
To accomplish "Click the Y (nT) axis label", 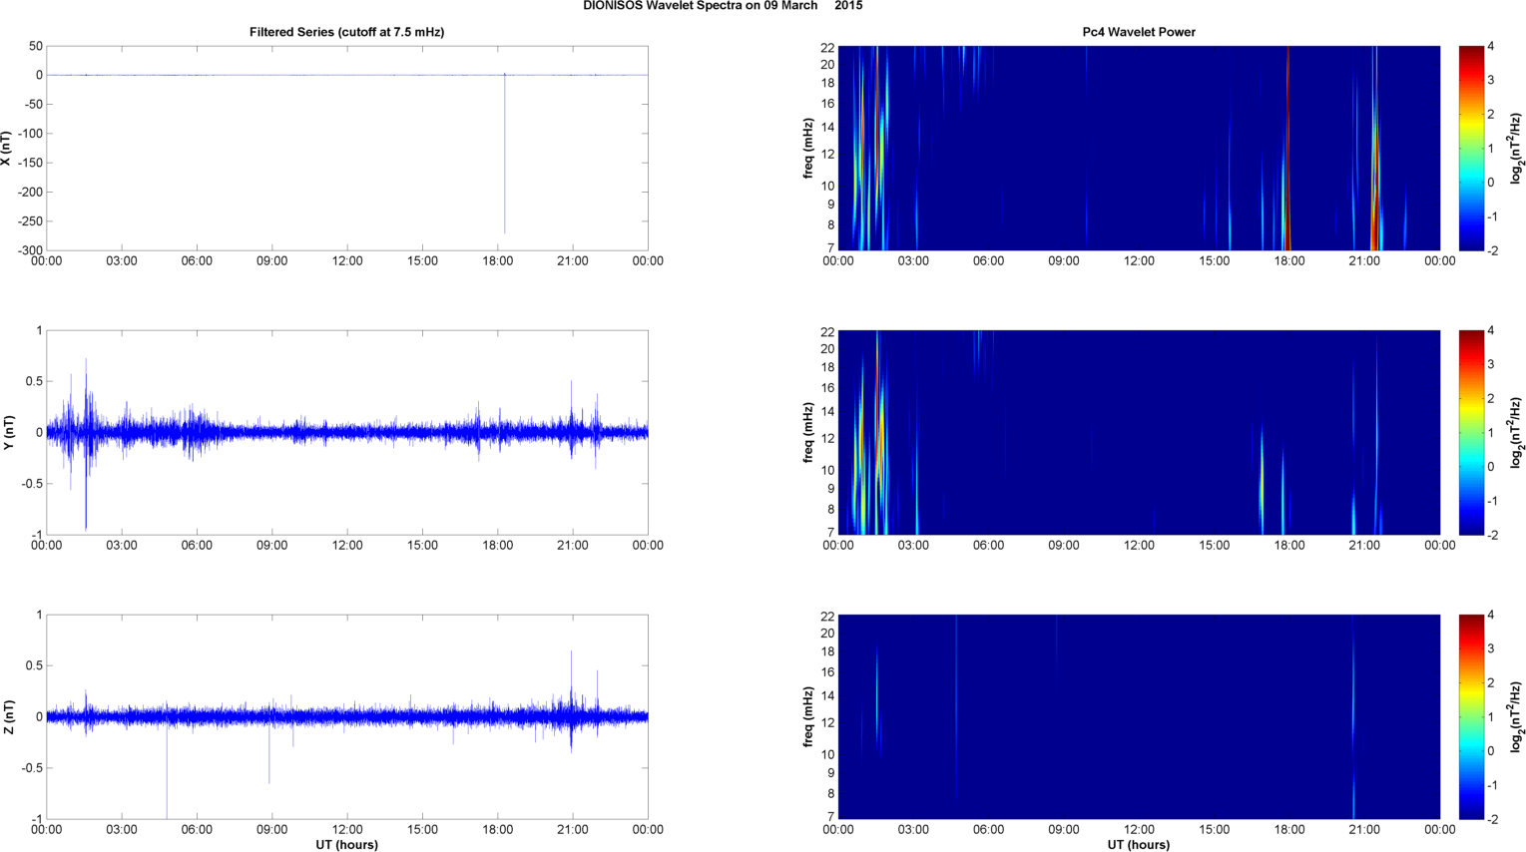I will [8, 433].
